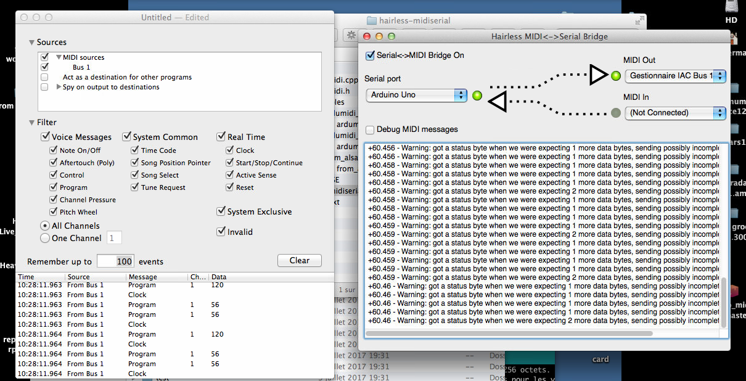
Task: Expand Spy on output to destinations triangle
Action: pyautogui.click(x=59, y=87)
